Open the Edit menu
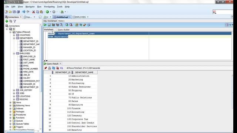 13,7
